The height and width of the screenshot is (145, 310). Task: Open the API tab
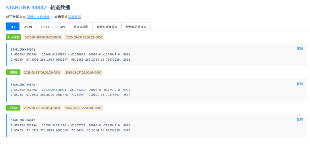tap(63, 27)
